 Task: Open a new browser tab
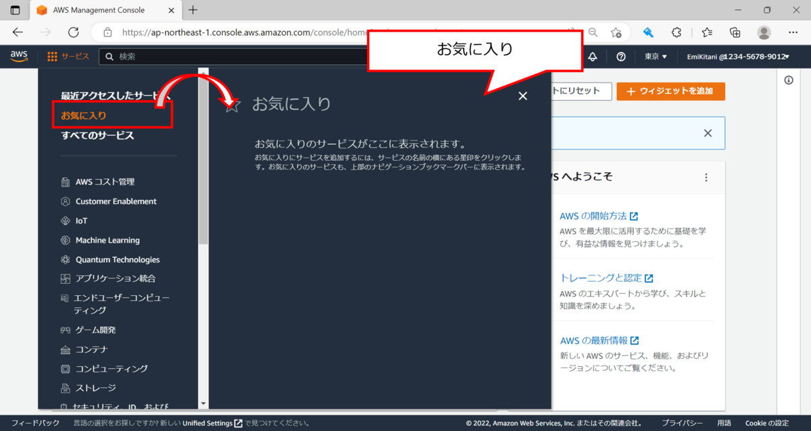pos(193,10)
